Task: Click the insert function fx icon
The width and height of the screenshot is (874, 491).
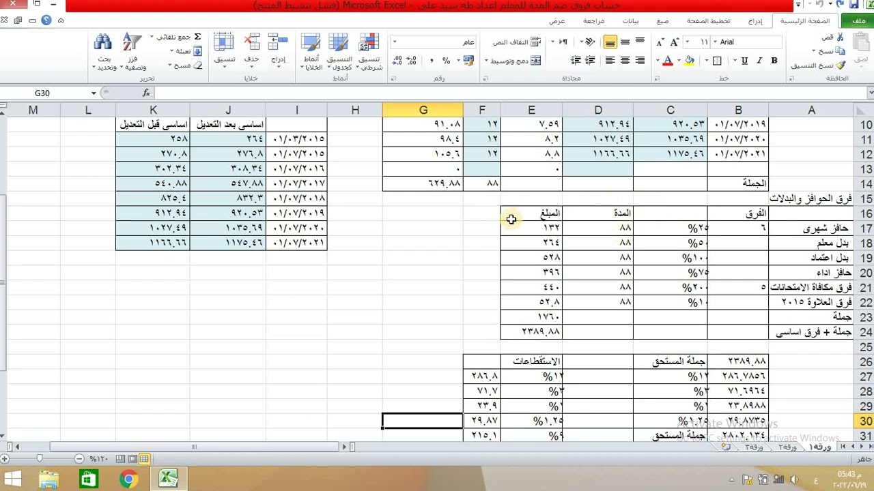Action: click(x=146, y=93)
